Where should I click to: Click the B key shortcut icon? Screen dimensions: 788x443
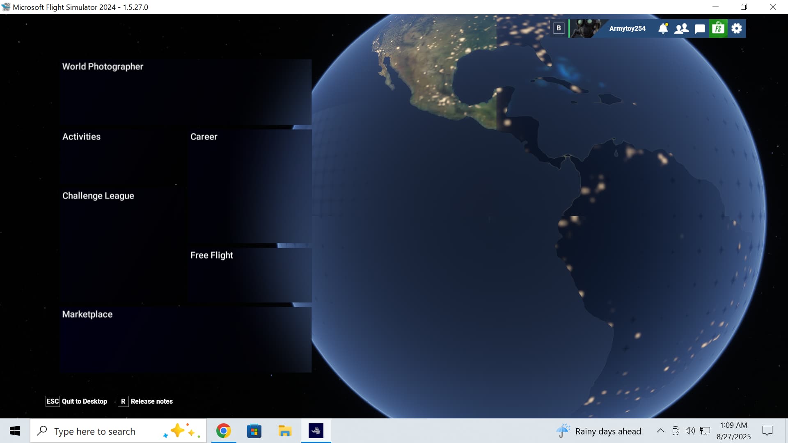[x=559, y=28]
